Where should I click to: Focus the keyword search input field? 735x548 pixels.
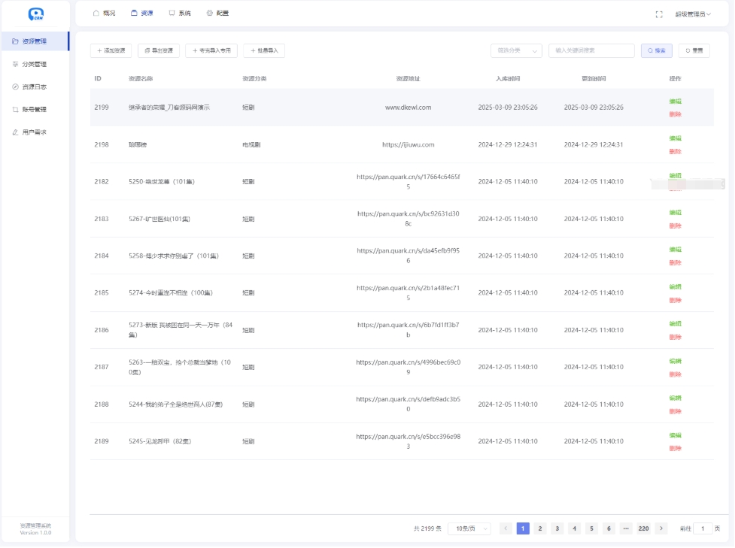click(591, 50)
